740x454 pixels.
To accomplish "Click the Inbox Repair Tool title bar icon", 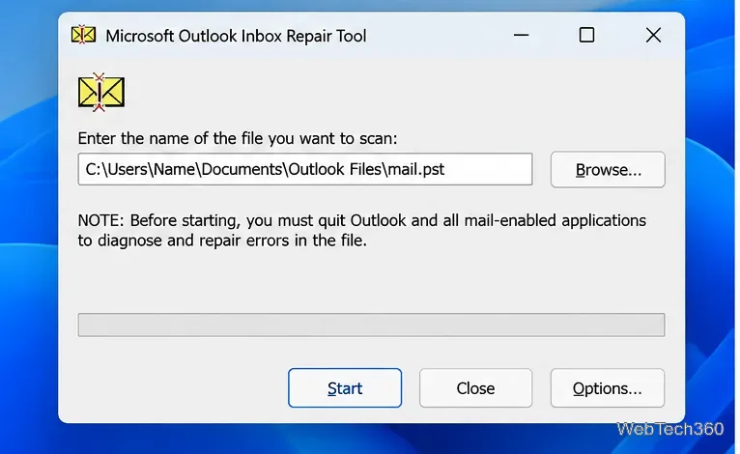I will 83,35.
